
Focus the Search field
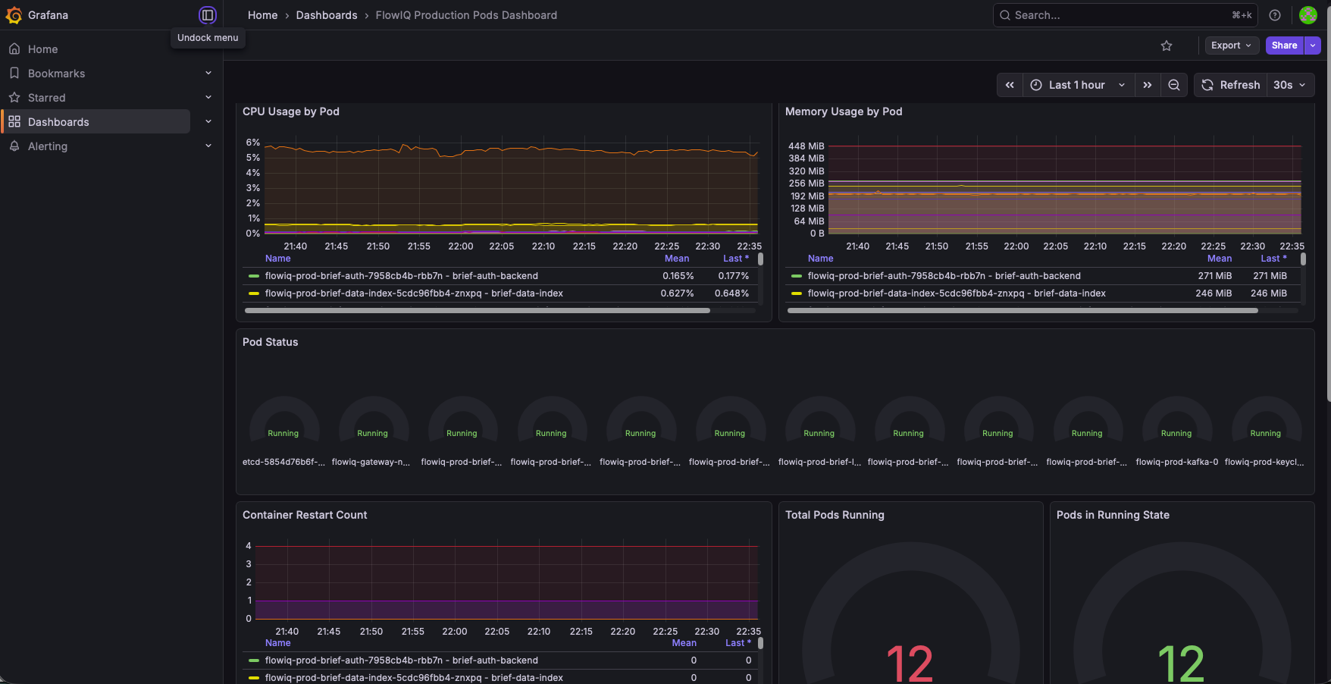[1125, 15]
